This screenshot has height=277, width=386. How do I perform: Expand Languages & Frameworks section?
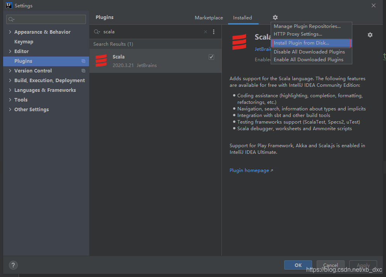[10, 90]
